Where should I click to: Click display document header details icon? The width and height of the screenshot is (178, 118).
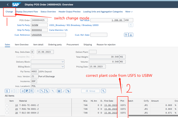tap(126, 35)
